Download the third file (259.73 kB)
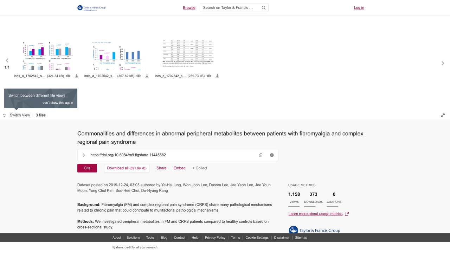The width and height of the screenshot is (450, 253). (217, 76)
